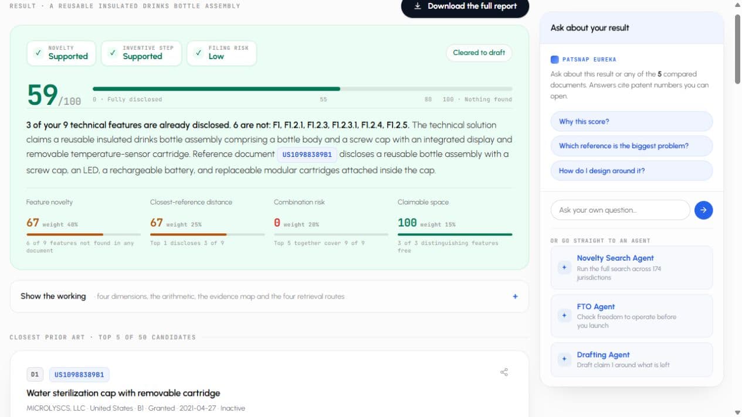742x417 pixels.
Task: Click the Feature novelty score bar
Action: point(83,234)
